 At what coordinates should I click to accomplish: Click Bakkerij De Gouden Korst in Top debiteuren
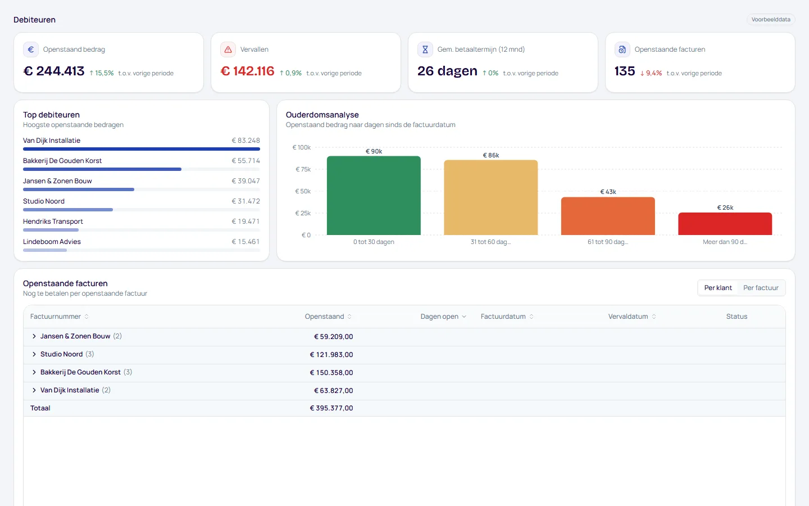click(x=62, y=161)
